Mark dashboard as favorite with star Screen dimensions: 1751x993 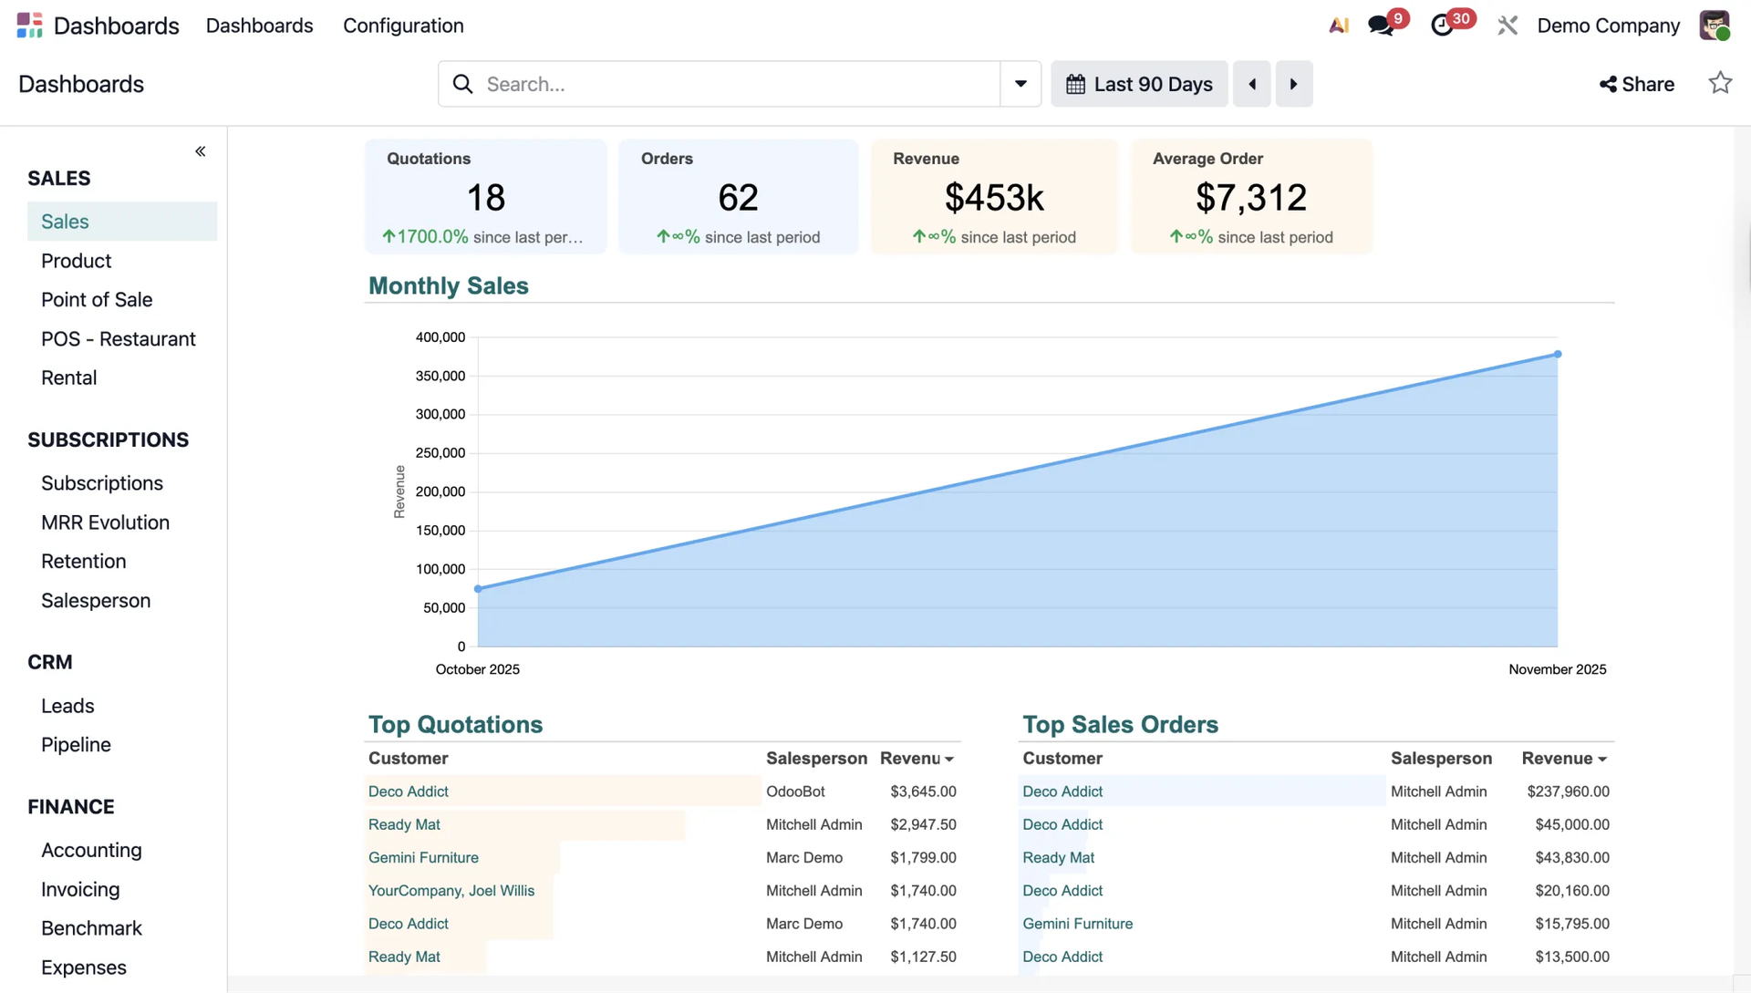[1719, 83]
